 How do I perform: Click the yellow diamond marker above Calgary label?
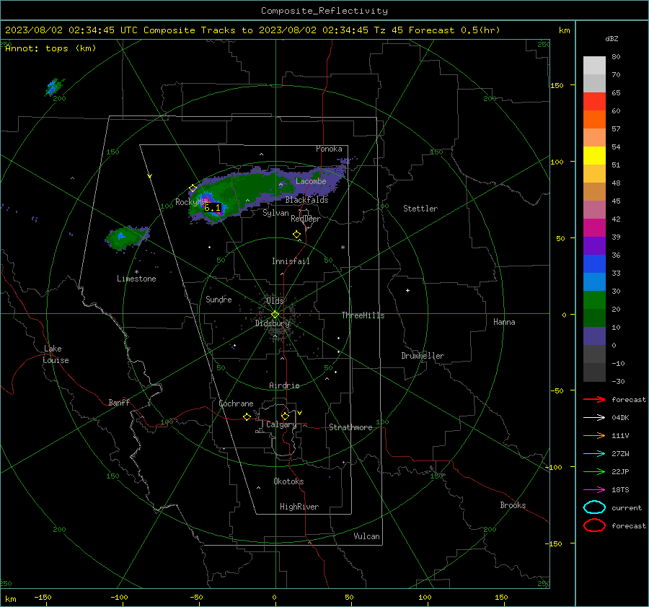285,416
